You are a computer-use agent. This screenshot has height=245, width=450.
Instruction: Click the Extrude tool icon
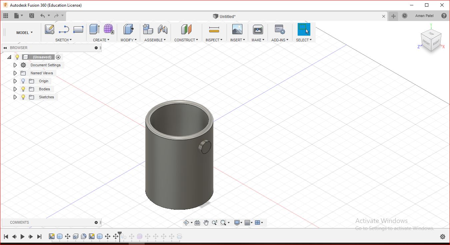tap(94, 29)
